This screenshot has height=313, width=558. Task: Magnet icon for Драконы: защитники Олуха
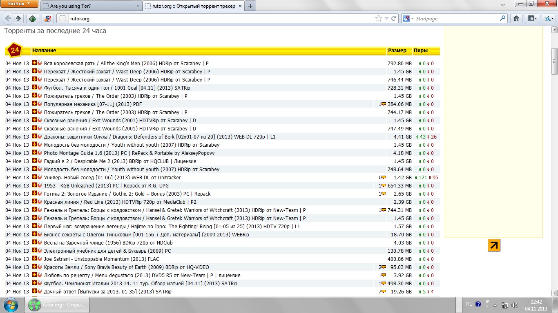[x=40, y=137]
